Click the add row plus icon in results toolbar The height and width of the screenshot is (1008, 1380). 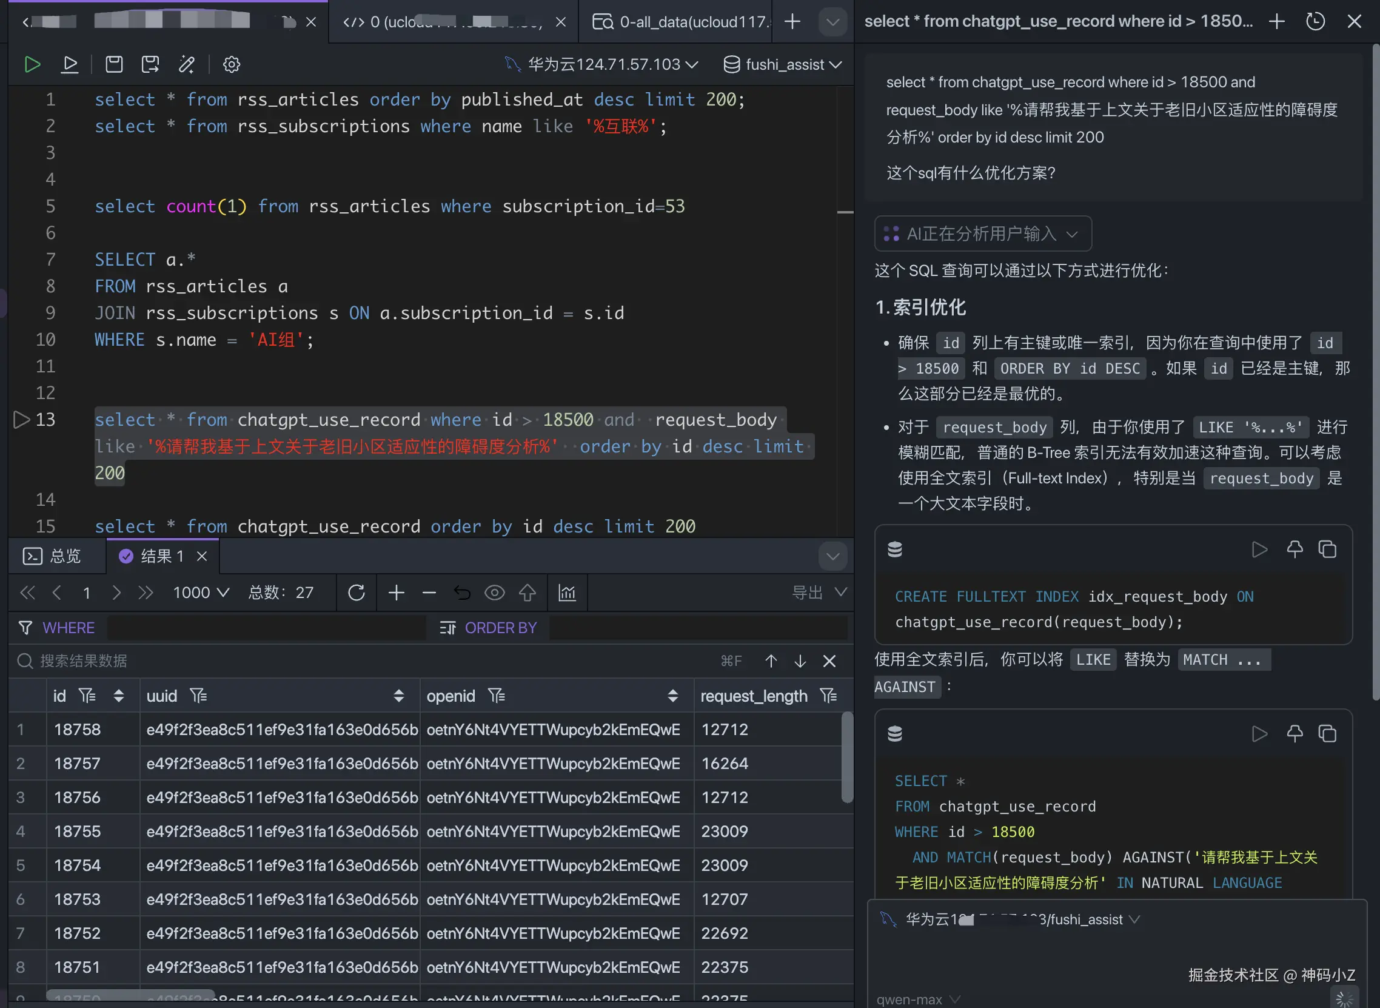(x=396, y=593)
